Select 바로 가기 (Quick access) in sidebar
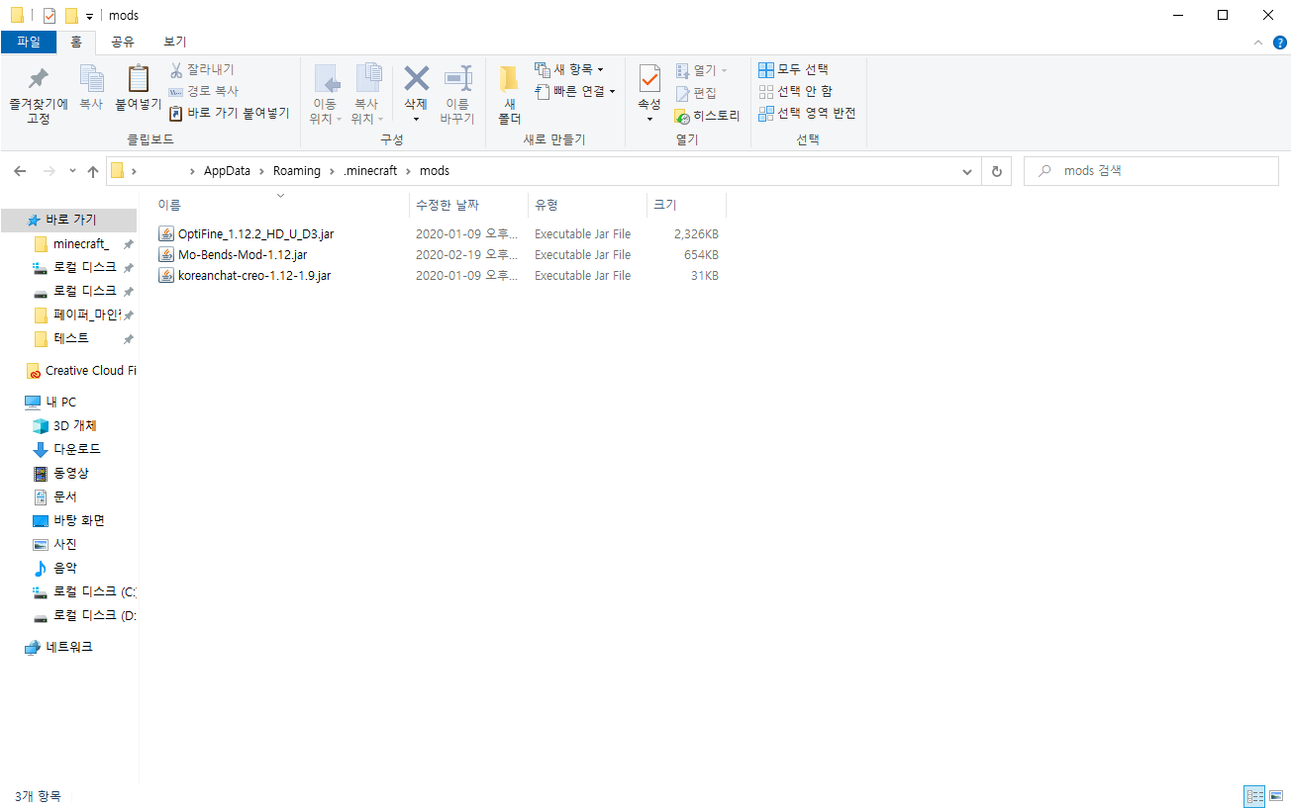The image size is (1292, 809). coord(69,220)
